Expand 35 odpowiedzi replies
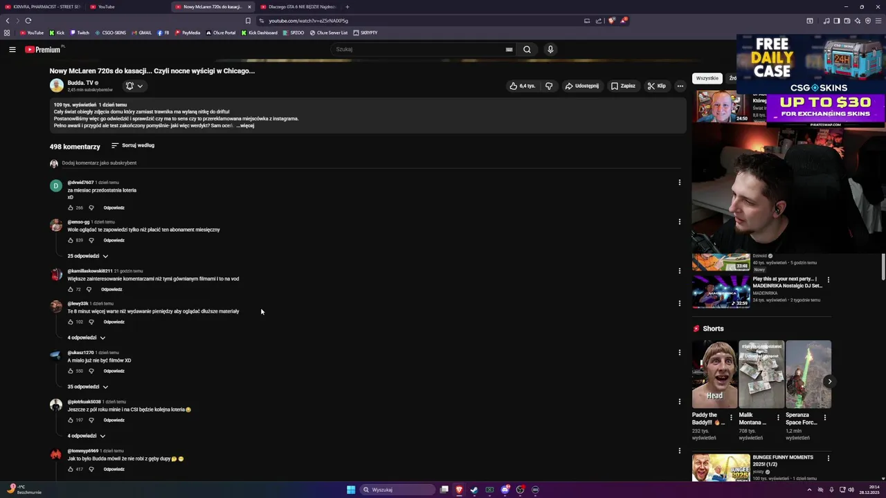This screenshot has height=498, width=886. tap(88, 387)
